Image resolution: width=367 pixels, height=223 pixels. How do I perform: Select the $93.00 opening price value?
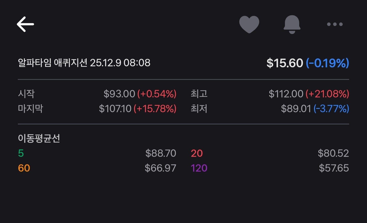pos(119,94)
